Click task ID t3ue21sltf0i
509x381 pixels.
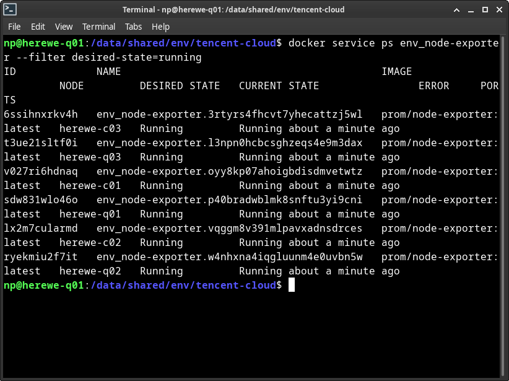click(x=41, y=143)
